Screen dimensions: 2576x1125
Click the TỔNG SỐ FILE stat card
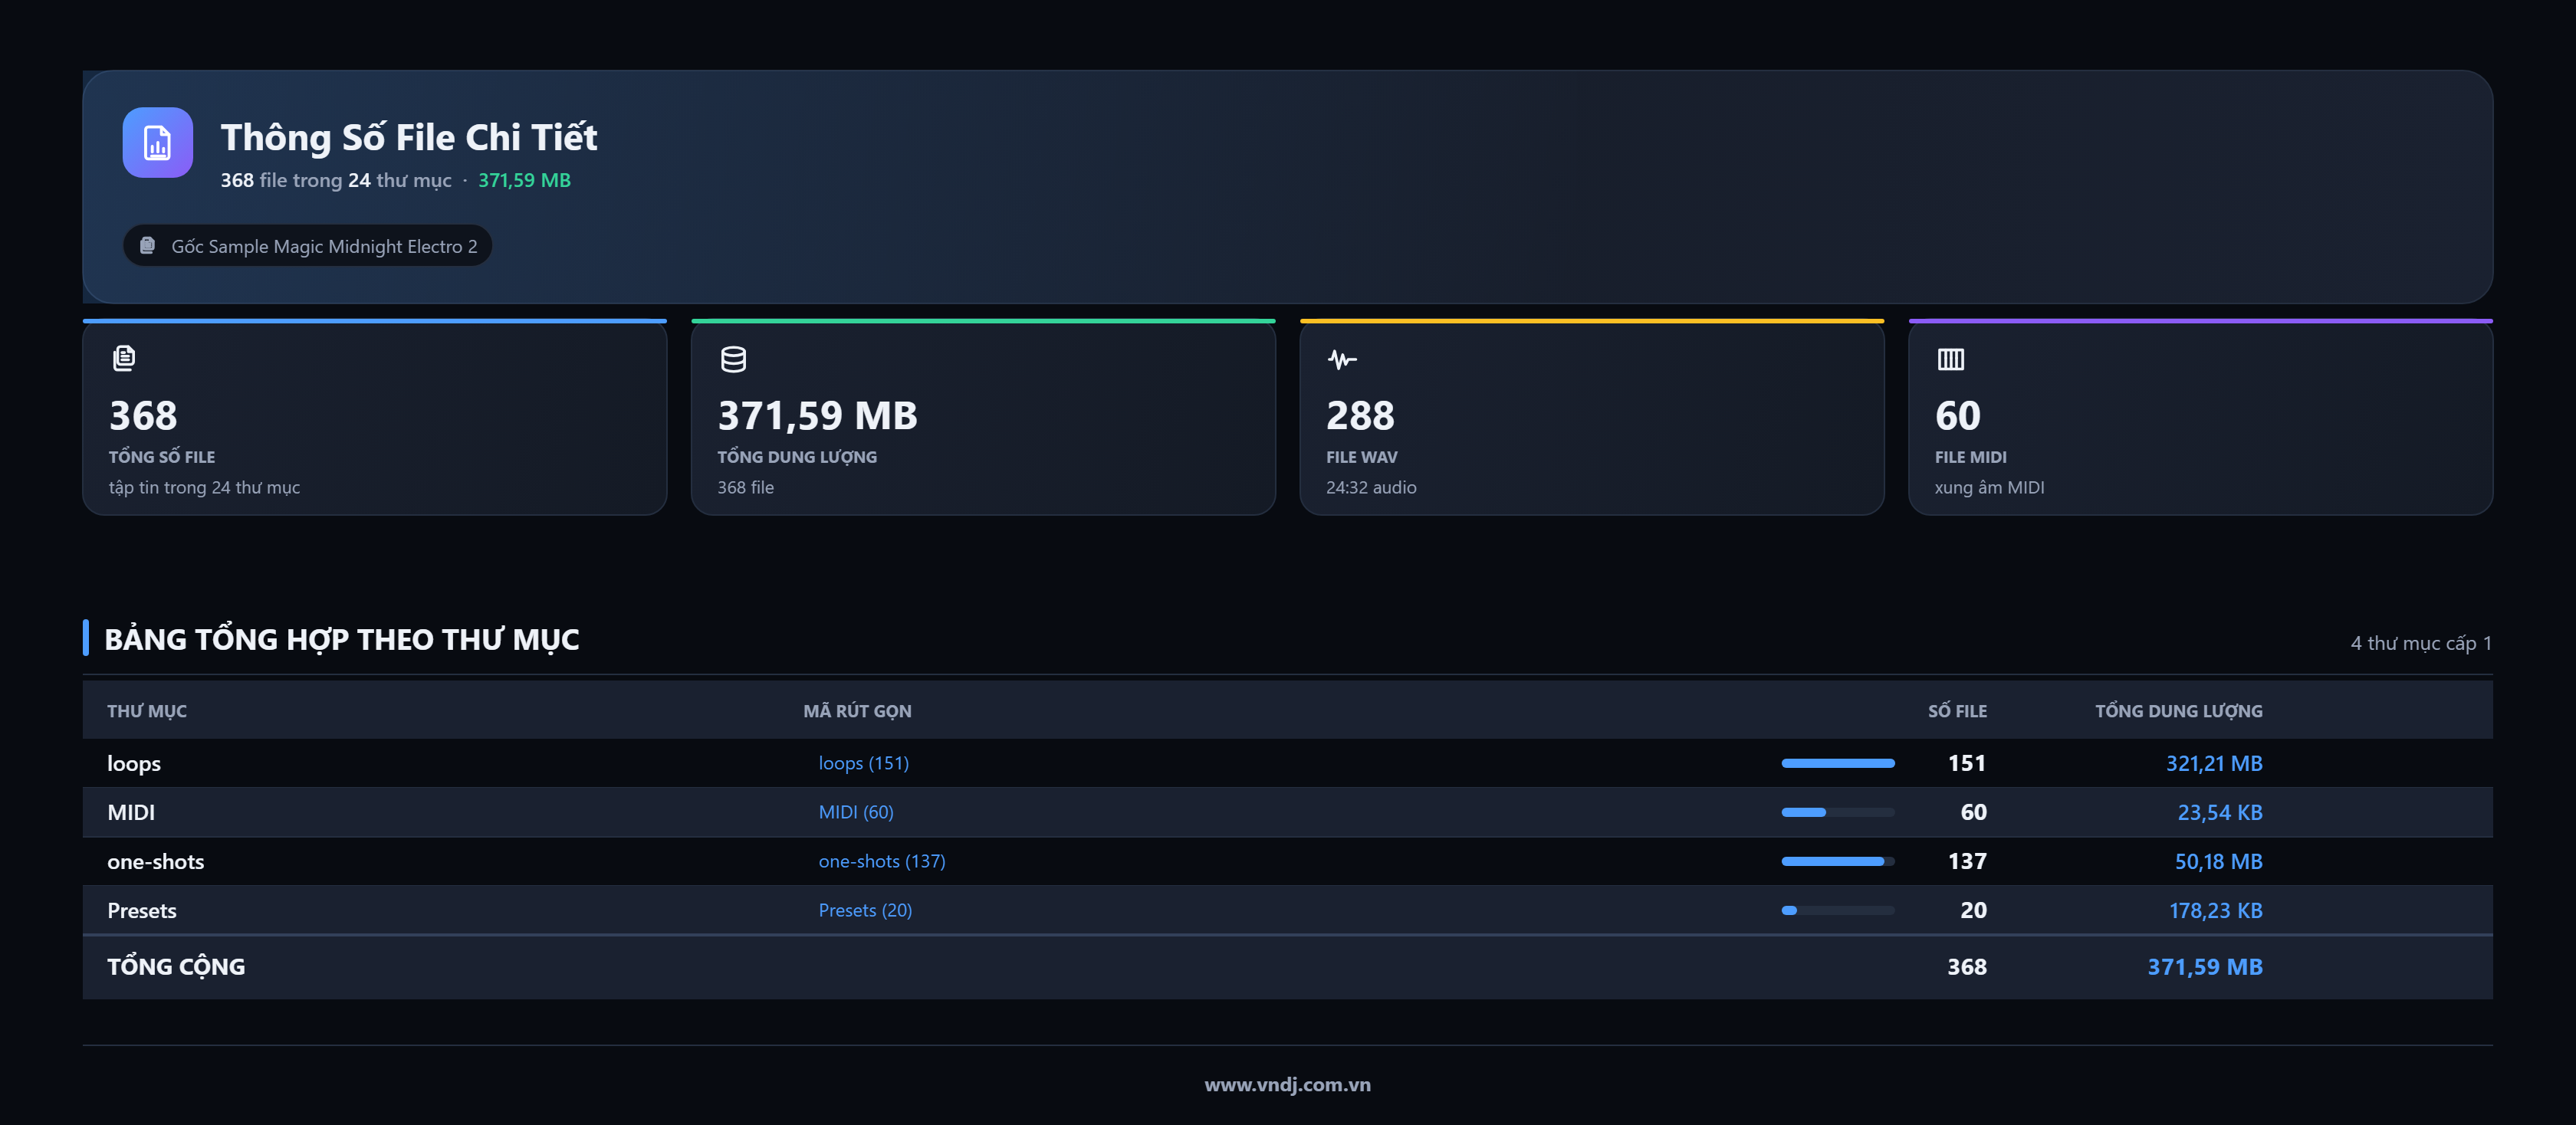click(x=374, y=417)
